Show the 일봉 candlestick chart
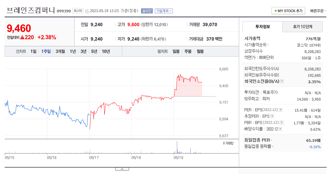Image resolution: width=334 pixels, height=174 pixels. 176,51
